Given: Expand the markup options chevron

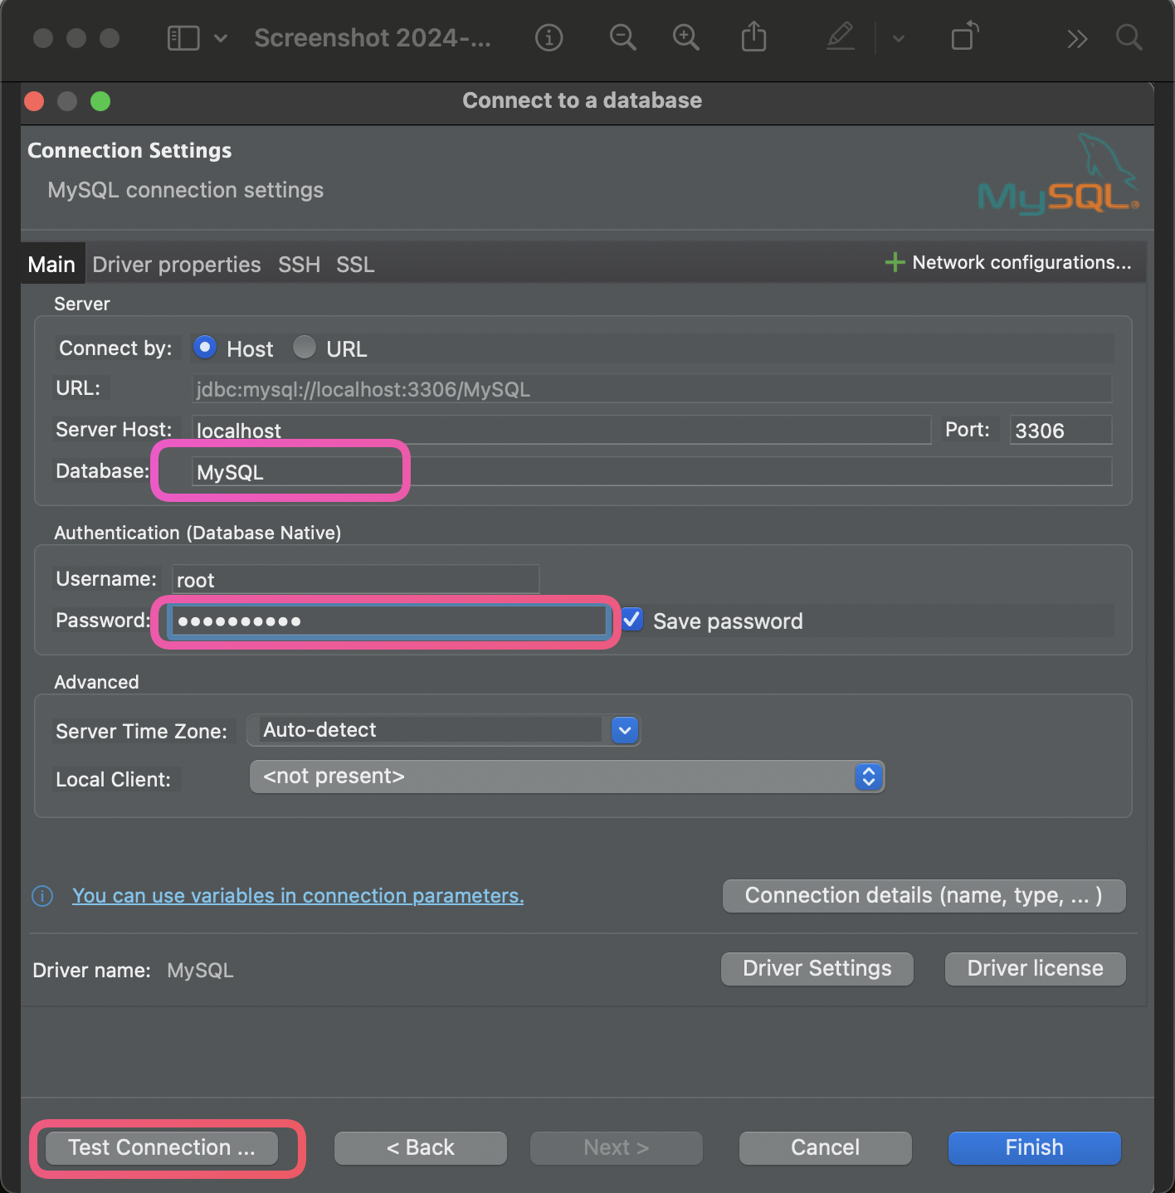Looking at the screenshot, I should coord(899,39).
